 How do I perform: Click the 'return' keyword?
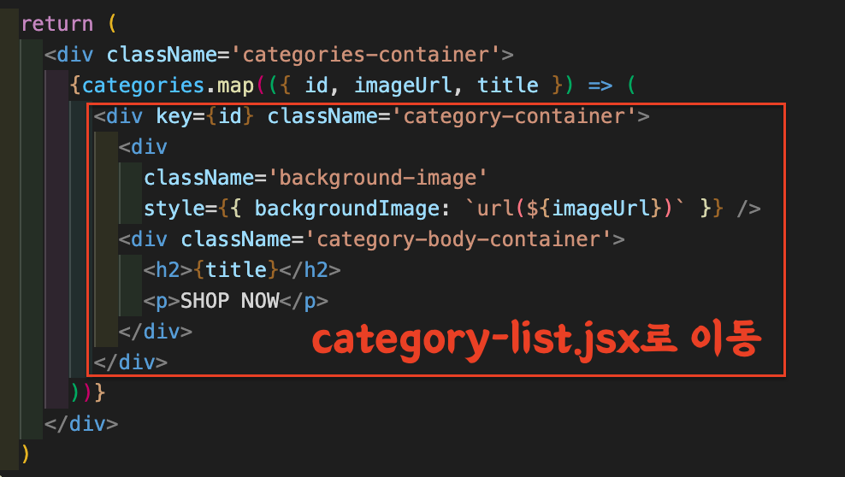57,24
